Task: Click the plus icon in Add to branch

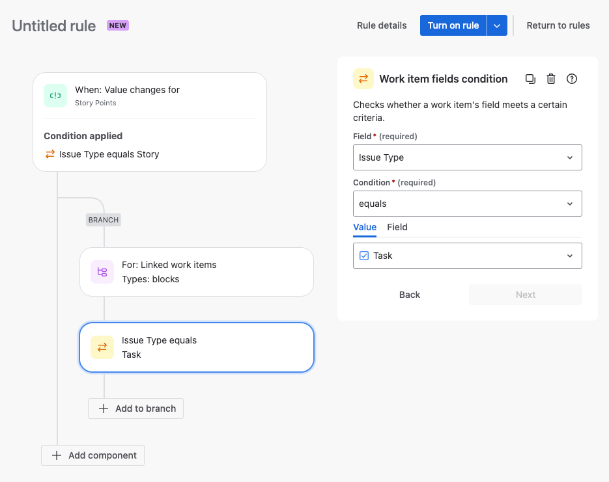Action: (104, 408)
